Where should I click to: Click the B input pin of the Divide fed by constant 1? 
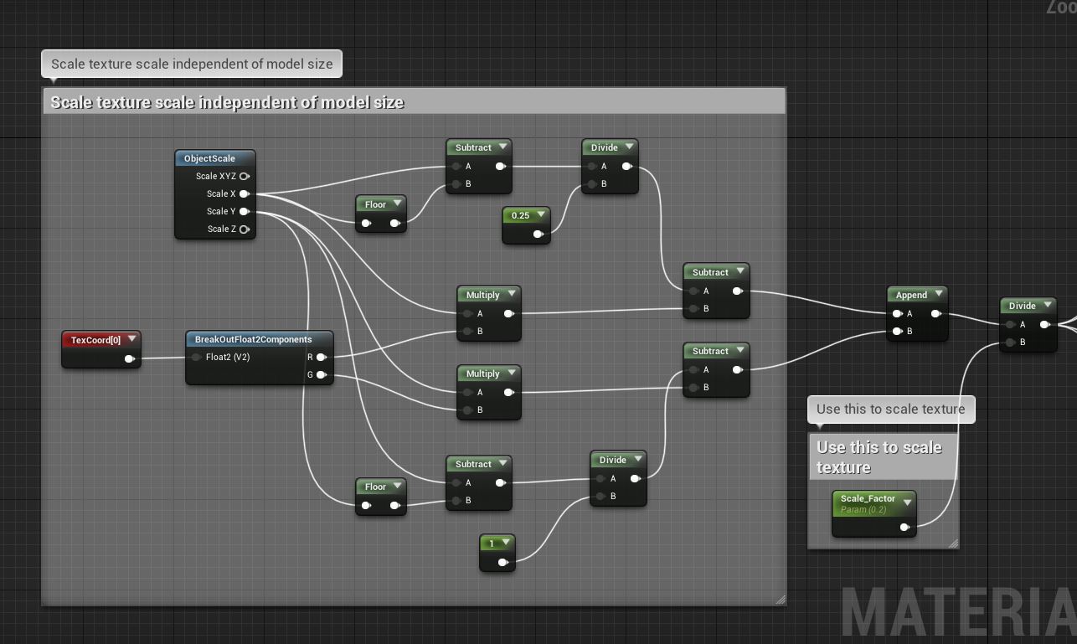[x=601, y=497]
